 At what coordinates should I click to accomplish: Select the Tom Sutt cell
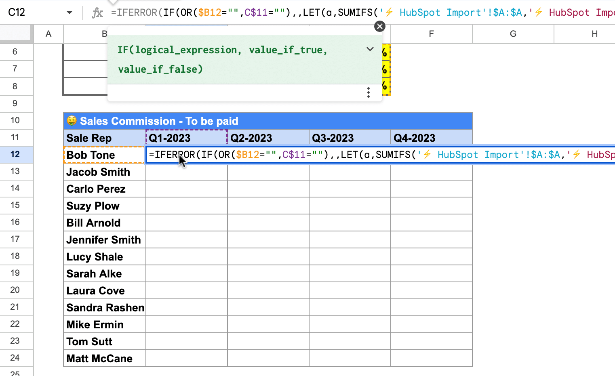(x=105, y=341)
